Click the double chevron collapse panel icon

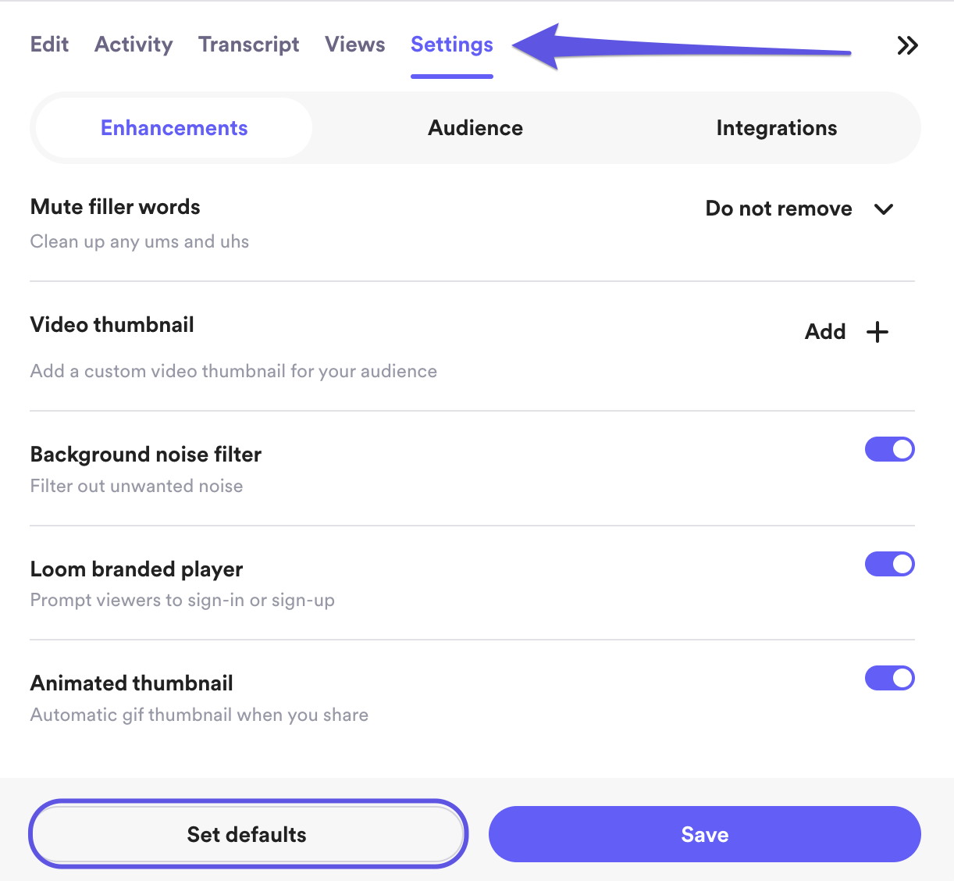907,45
